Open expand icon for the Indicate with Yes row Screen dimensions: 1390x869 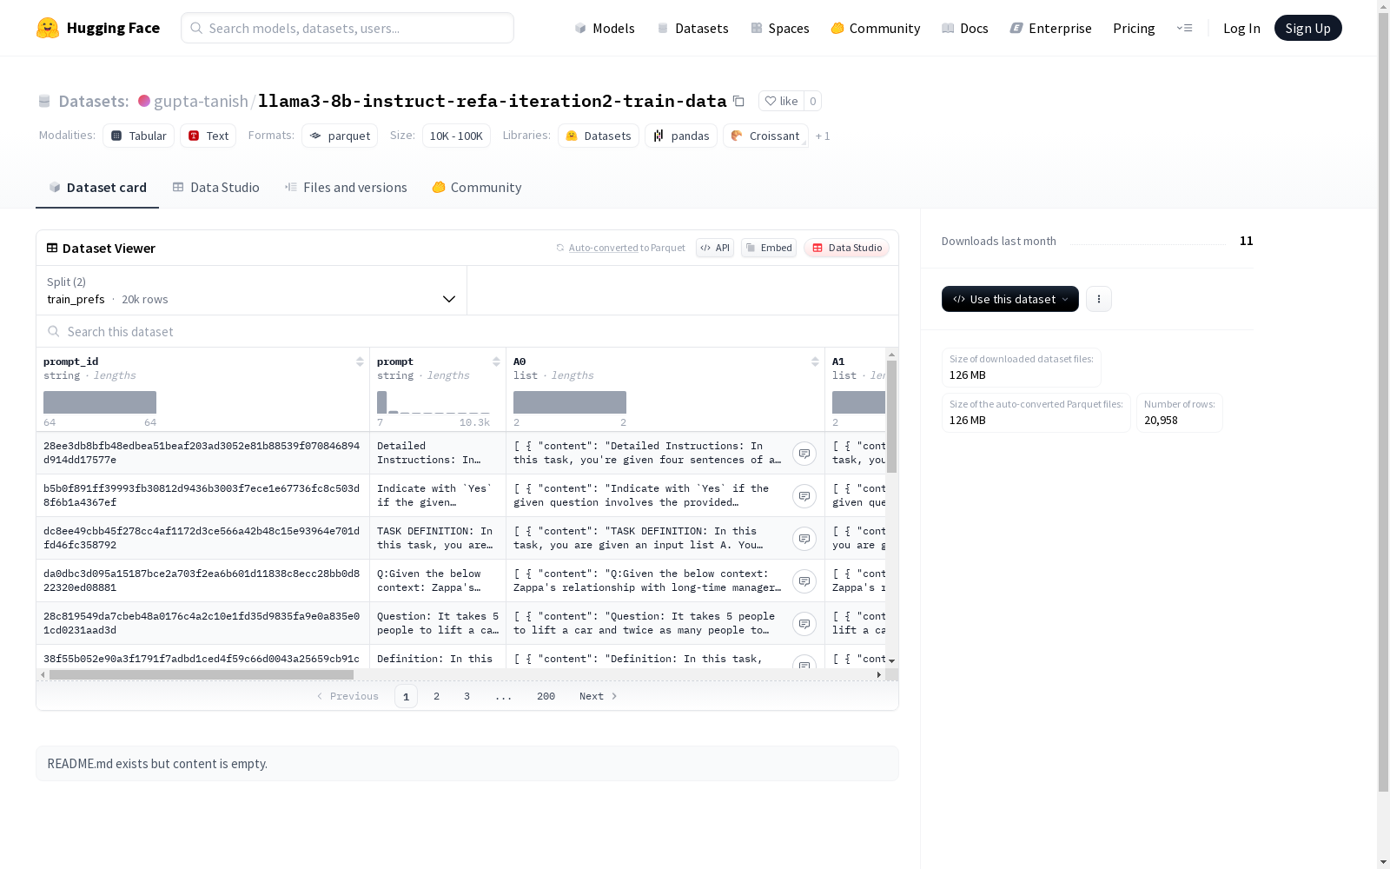[804, 496]
